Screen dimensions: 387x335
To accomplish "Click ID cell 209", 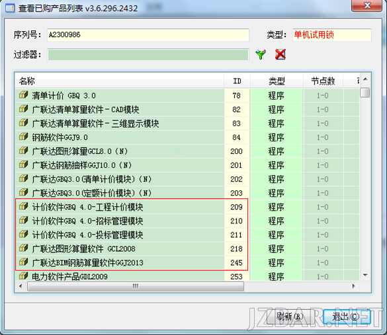I will (236, 207).
